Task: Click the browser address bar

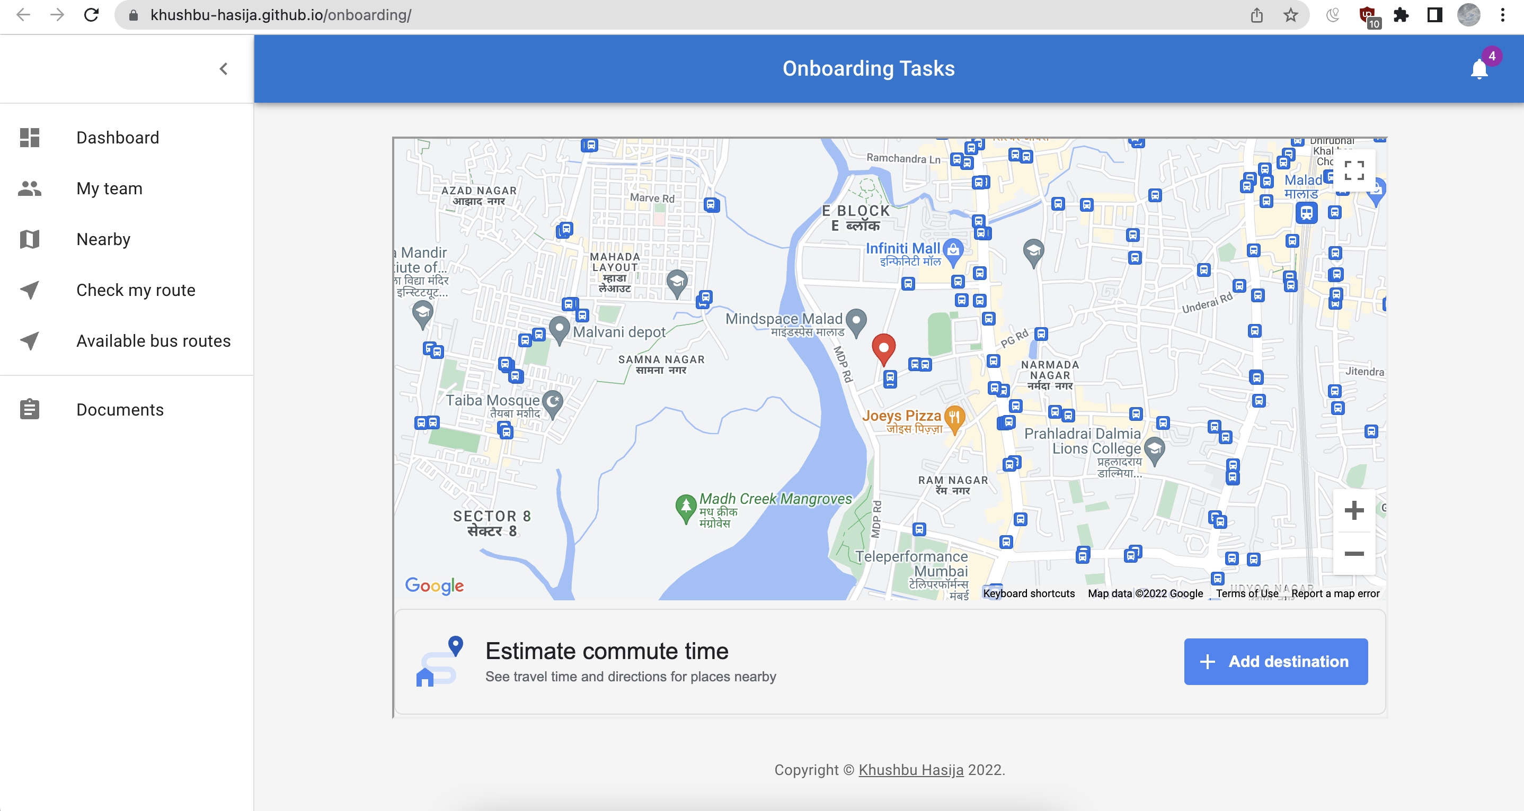Action: click(651, 15)
